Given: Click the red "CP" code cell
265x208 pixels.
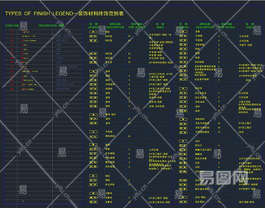Looking at the screenshot, I should pos(12,32).
